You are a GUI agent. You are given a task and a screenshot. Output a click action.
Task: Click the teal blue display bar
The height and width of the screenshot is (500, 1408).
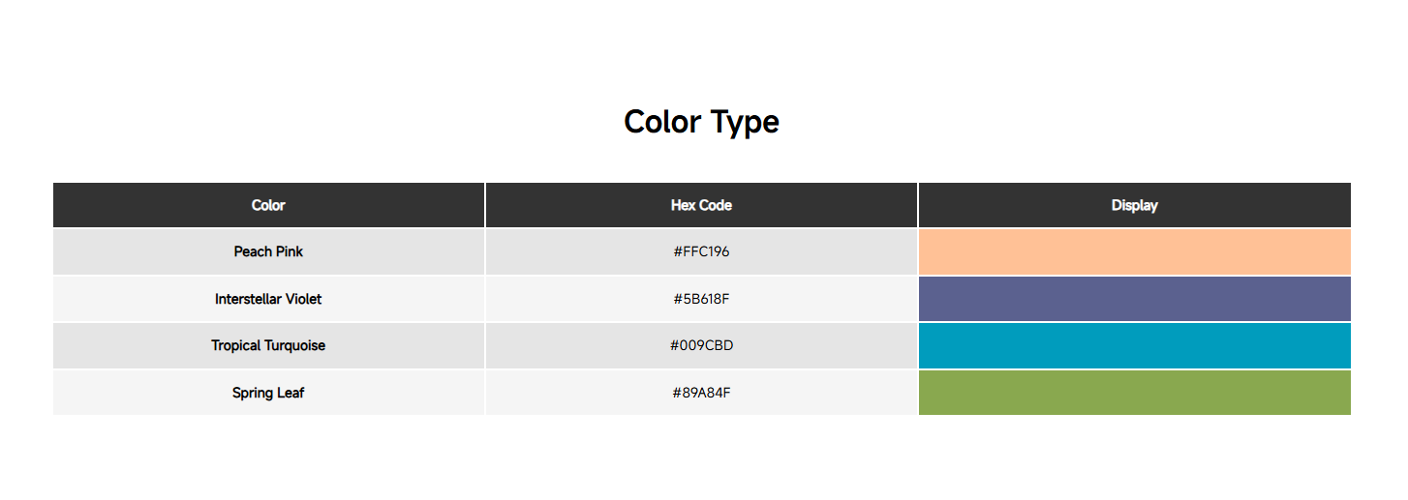point(1134,345)
